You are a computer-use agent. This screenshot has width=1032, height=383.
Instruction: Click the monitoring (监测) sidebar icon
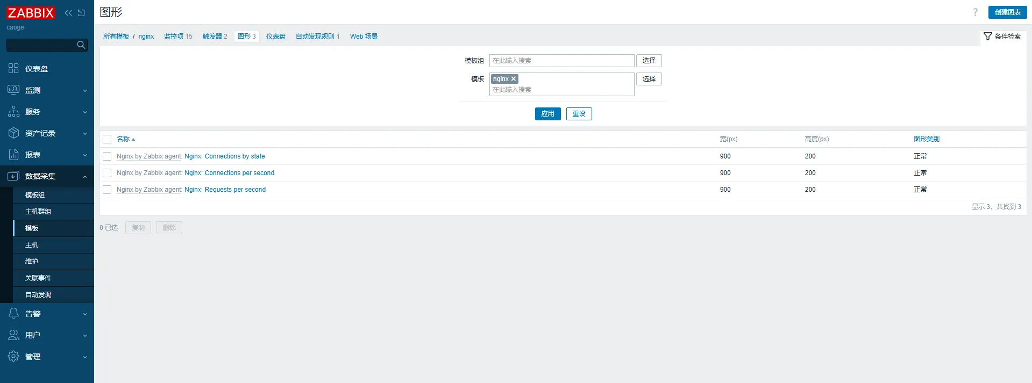(13, 90)
